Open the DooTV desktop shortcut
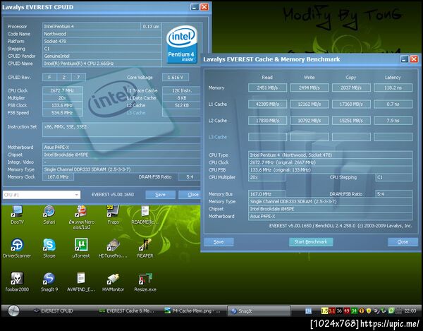The width and height of the screenshot is (423, 331). click(17, 215)
